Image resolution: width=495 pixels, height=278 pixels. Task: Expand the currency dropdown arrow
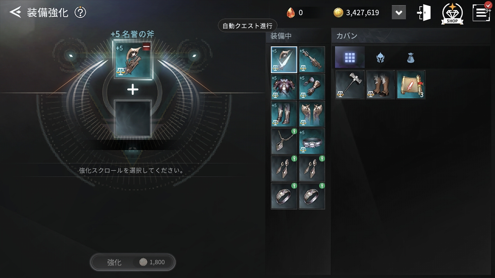[399, 13]
